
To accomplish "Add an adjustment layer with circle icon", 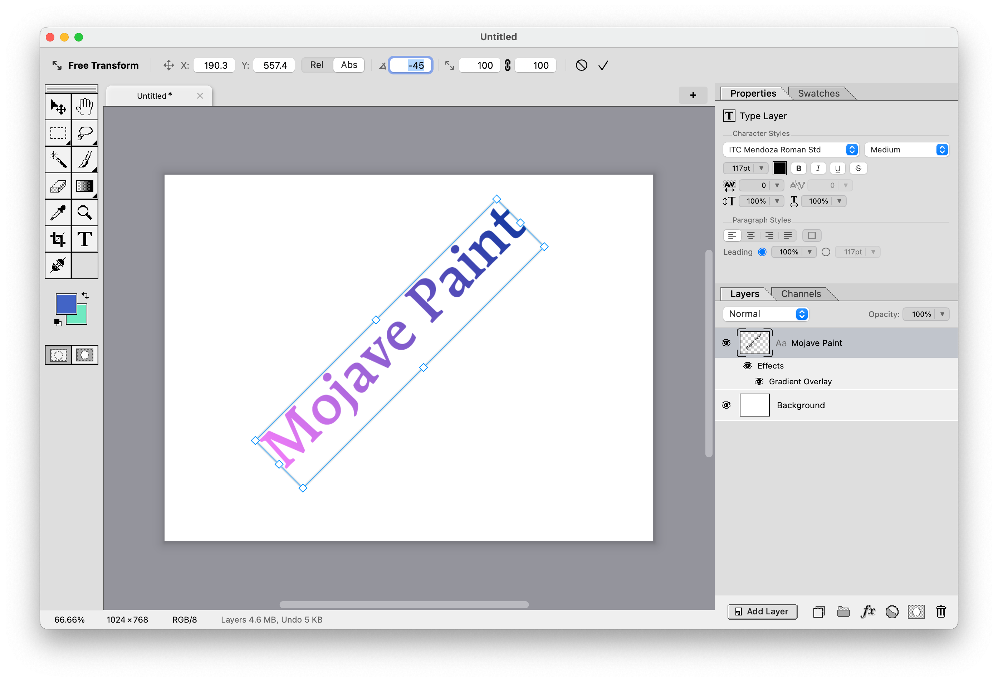I will click(892, 612).
